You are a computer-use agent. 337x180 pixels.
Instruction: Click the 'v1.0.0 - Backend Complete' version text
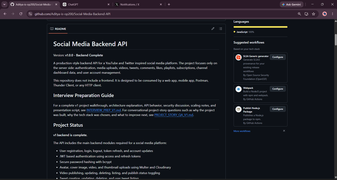[x=84, y=55]
